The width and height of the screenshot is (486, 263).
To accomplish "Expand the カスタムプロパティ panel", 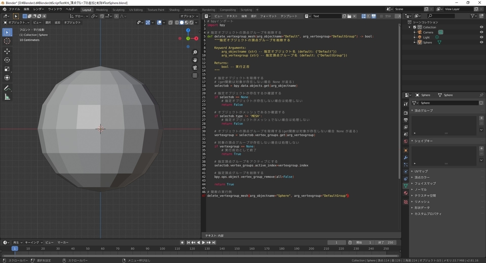I will pyautogui.click(x=428, y=214).
